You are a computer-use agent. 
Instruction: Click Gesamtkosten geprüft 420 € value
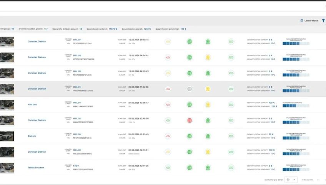272,103
